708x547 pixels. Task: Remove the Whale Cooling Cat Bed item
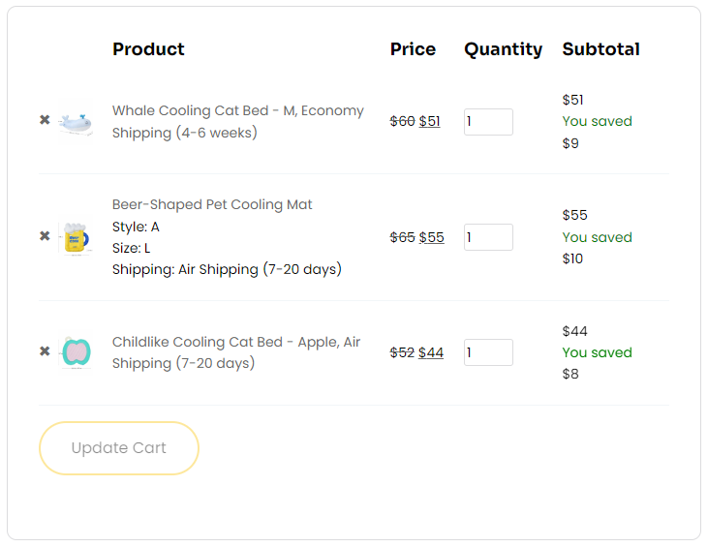[x=45, y=120]
